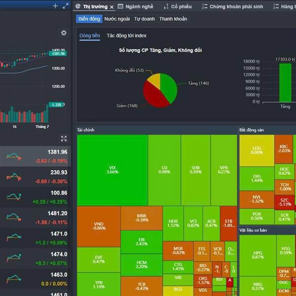This screenshot has height=296, width=296.
Task: Click the MBB -0.38% heatmap tile
Action: click(x=142, y=218)
